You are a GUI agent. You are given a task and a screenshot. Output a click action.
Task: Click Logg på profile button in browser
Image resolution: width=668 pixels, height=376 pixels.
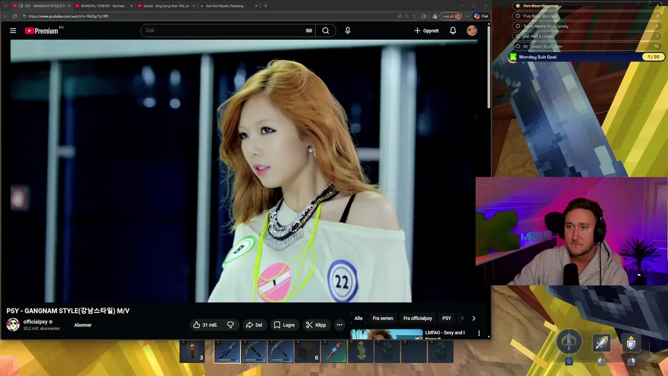[x=451, y=16]
